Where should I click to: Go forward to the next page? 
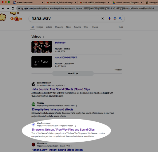point(8,8)
